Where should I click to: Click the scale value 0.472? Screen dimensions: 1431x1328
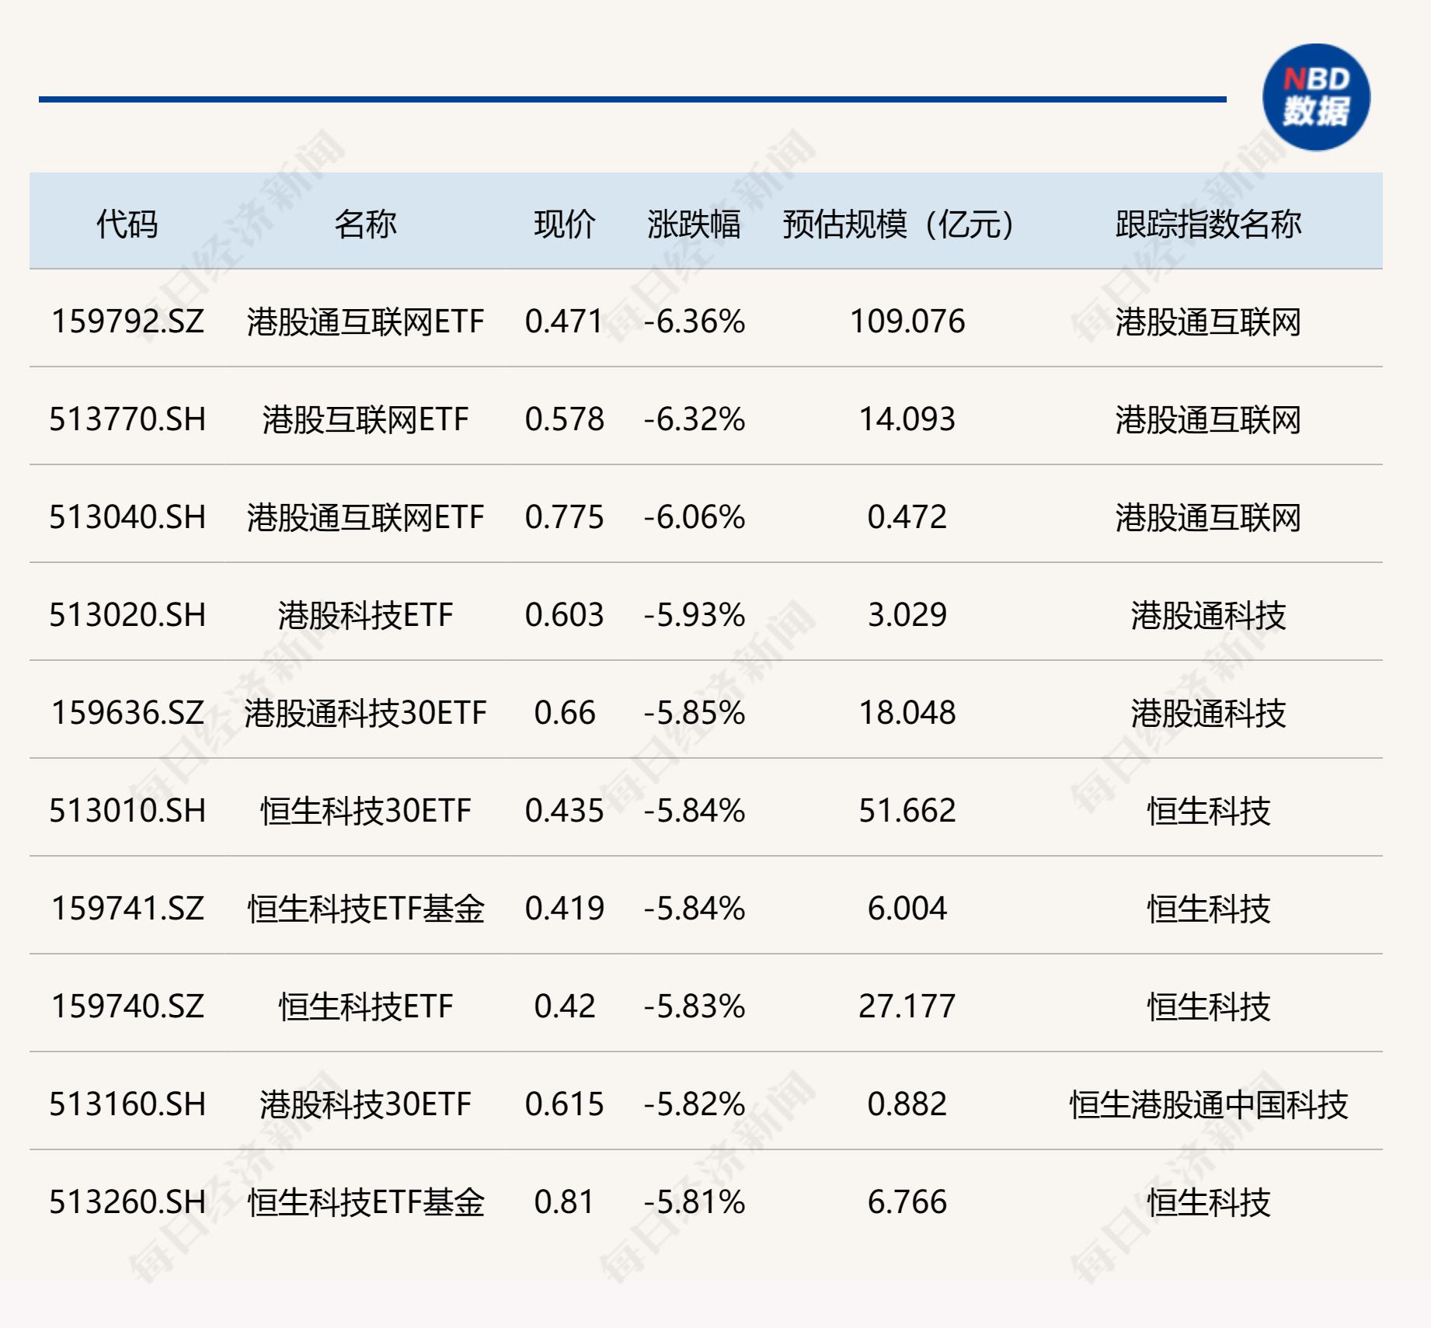point(907,517)
